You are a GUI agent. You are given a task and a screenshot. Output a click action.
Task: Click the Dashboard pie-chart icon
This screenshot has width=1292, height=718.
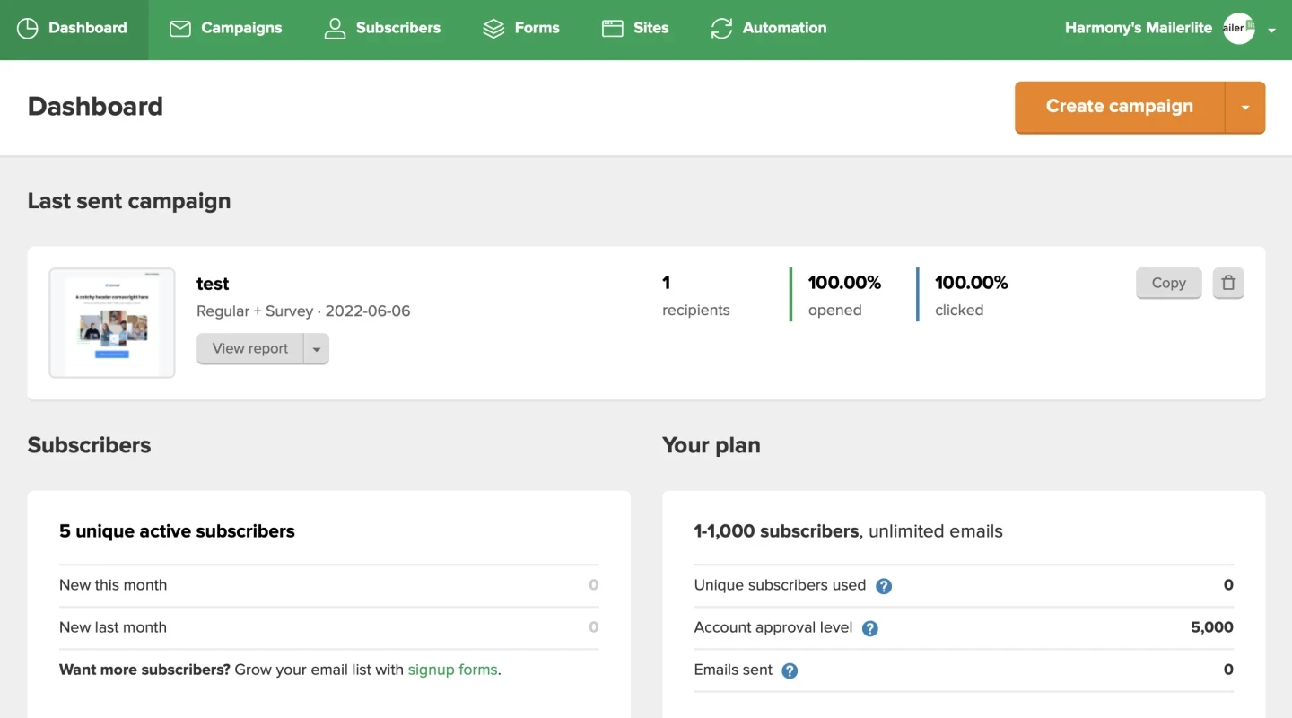pos(28,29)
